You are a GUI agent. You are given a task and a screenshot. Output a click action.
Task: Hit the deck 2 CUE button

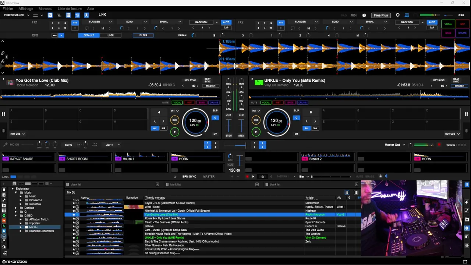click(256, 120)
